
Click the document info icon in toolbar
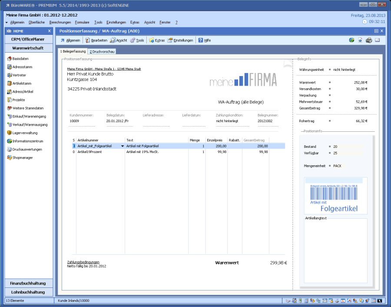[x=360, y=40]
